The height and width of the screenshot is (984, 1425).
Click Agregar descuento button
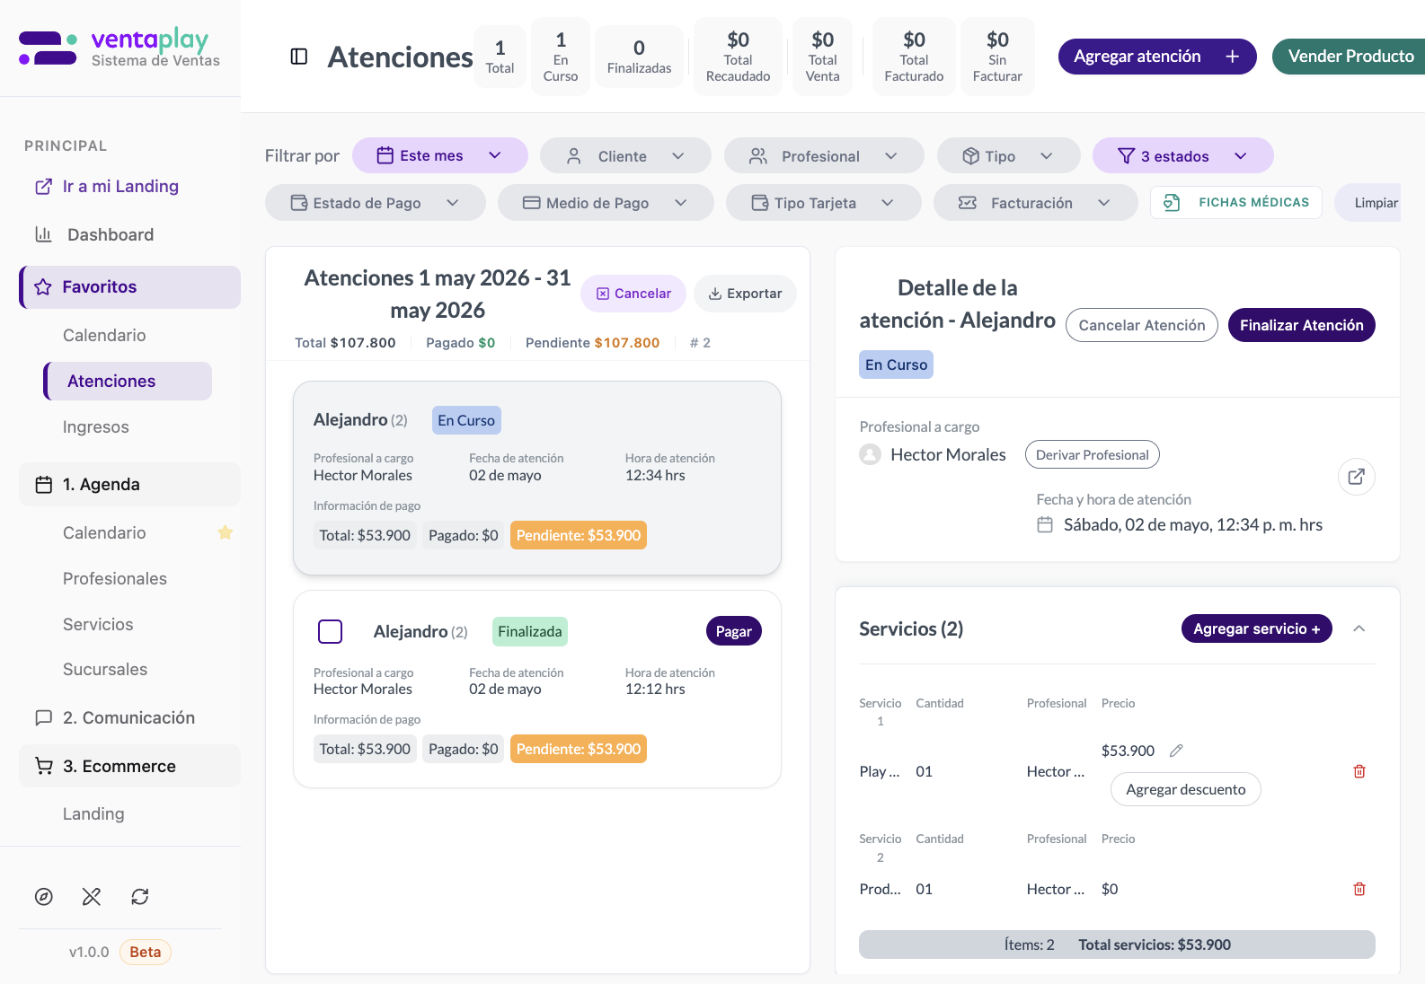1186,789
